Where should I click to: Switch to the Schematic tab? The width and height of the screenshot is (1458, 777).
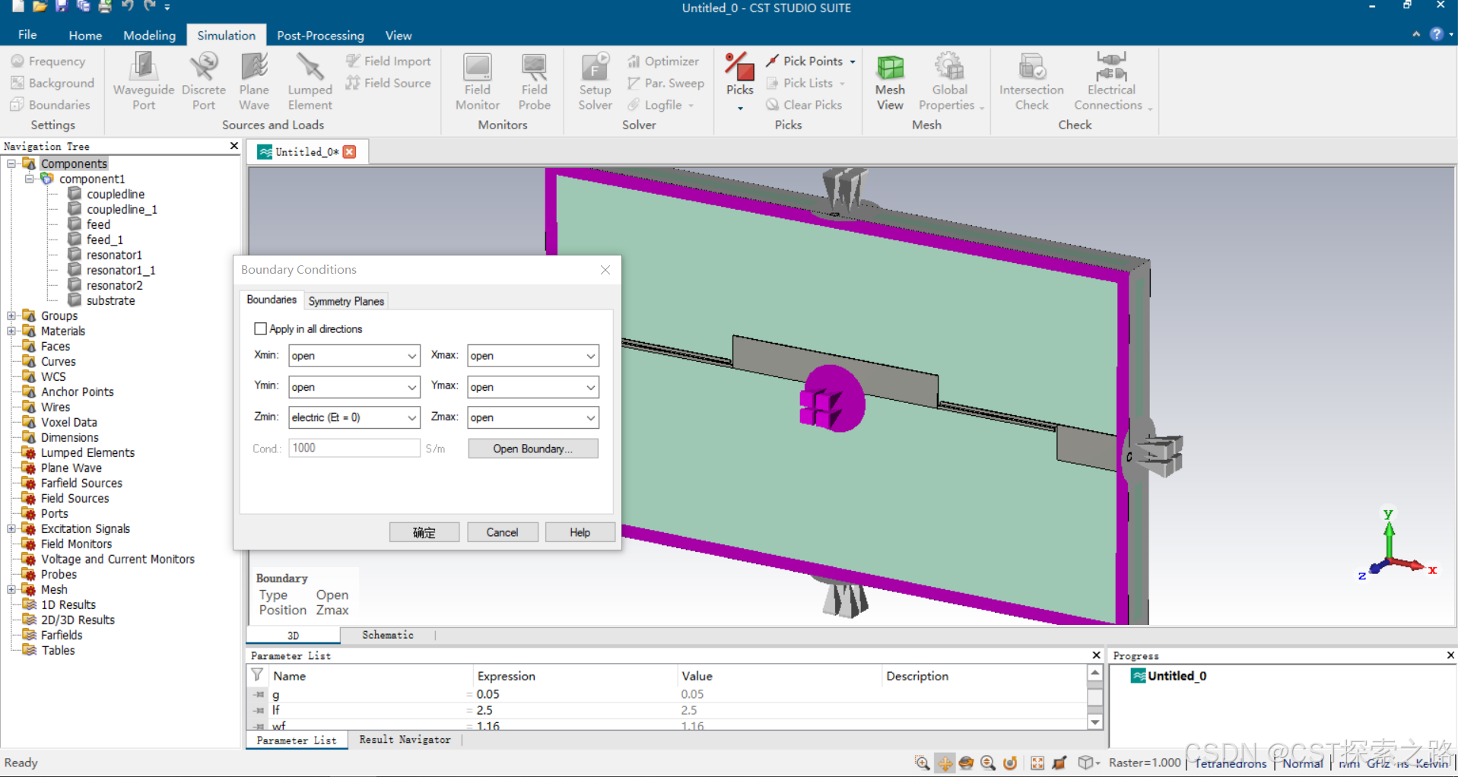click(388, 635)
